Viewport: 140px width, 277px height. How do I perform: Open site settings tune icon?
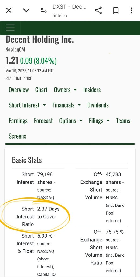click(x=44, y=11)
